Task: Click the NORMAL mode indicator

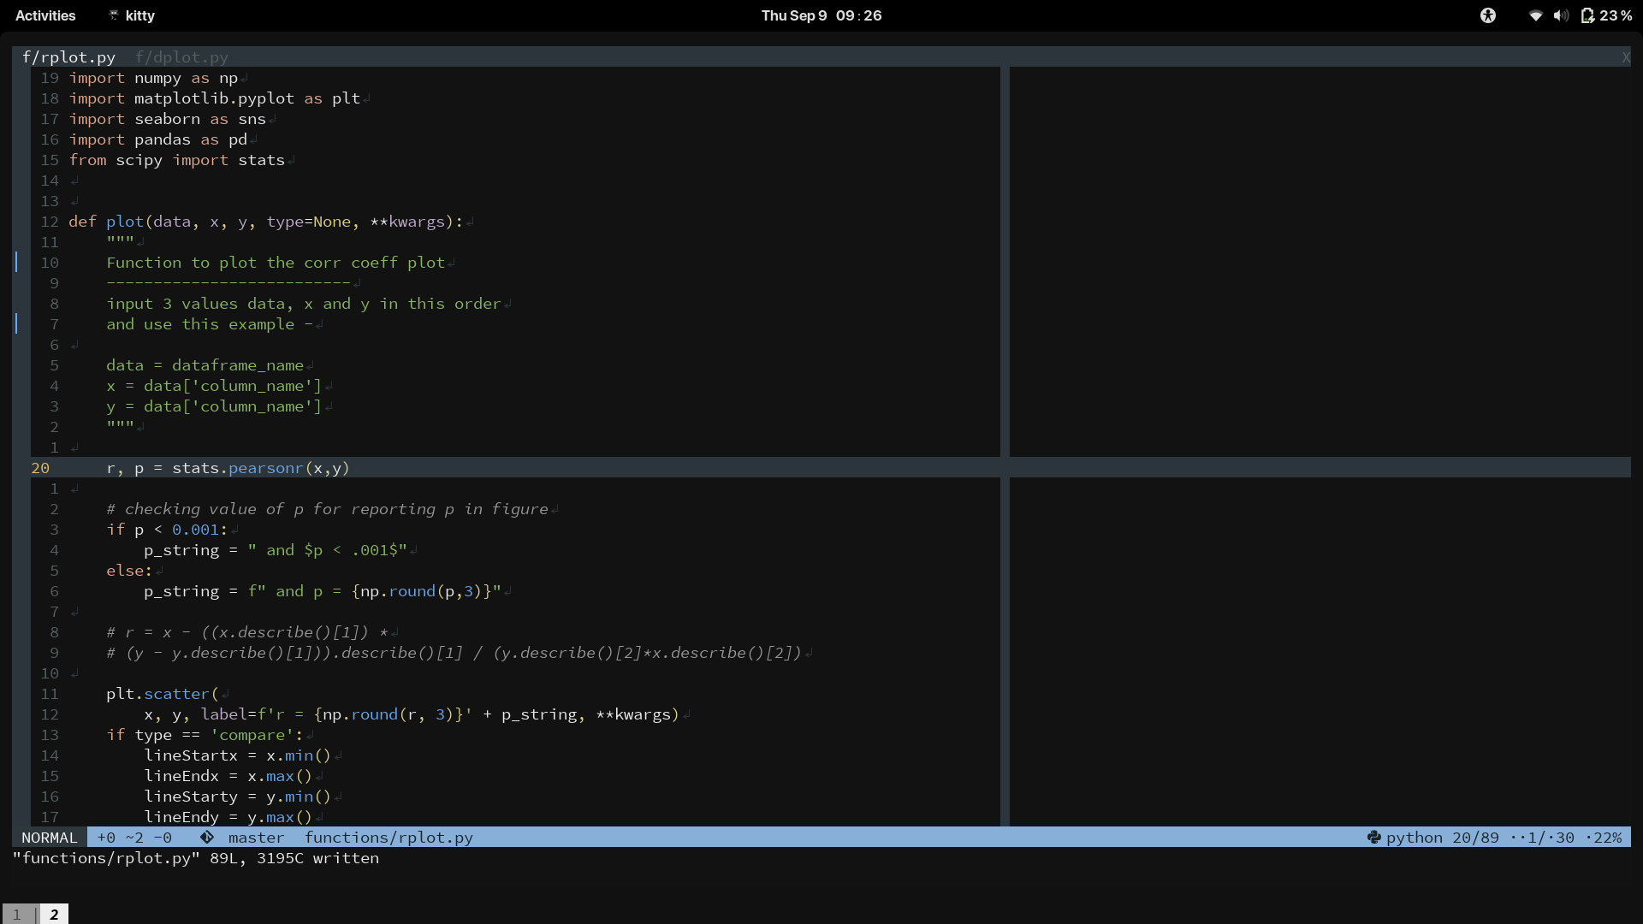Action: pyautogui.click(x=49, y=838)
